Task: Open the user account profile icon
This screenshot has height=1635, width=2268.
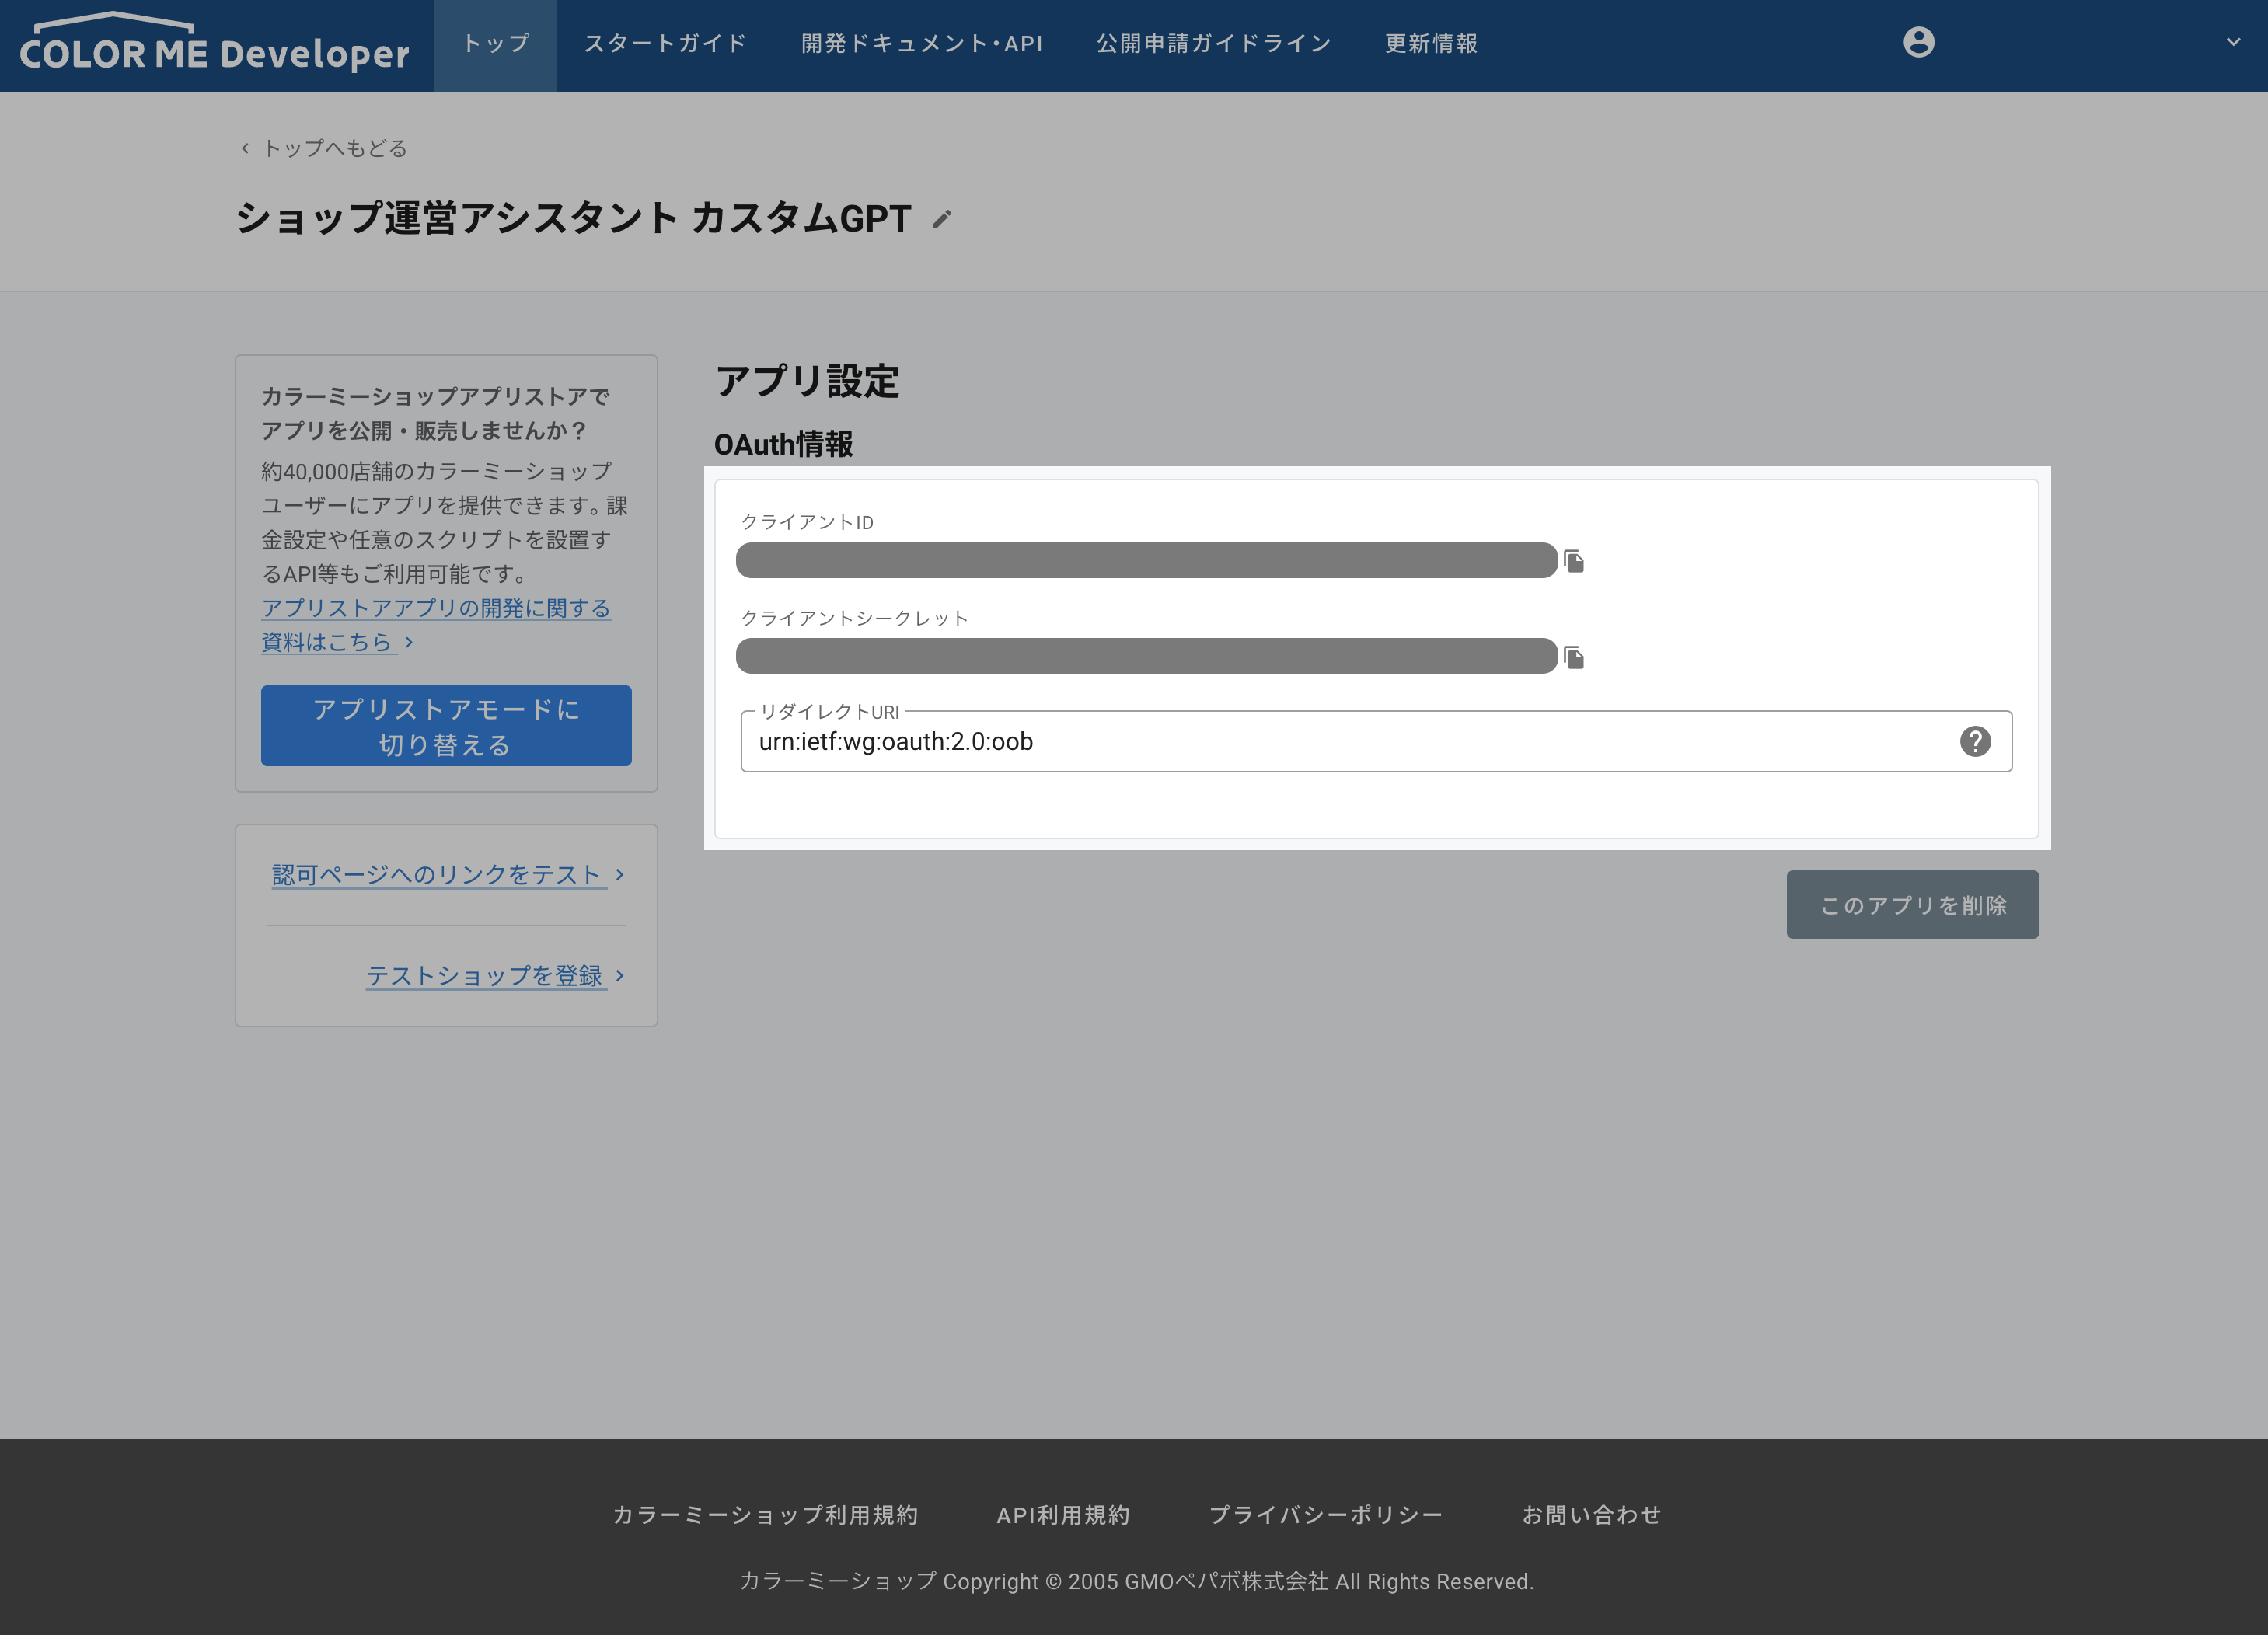Action: pos(1919,42)
